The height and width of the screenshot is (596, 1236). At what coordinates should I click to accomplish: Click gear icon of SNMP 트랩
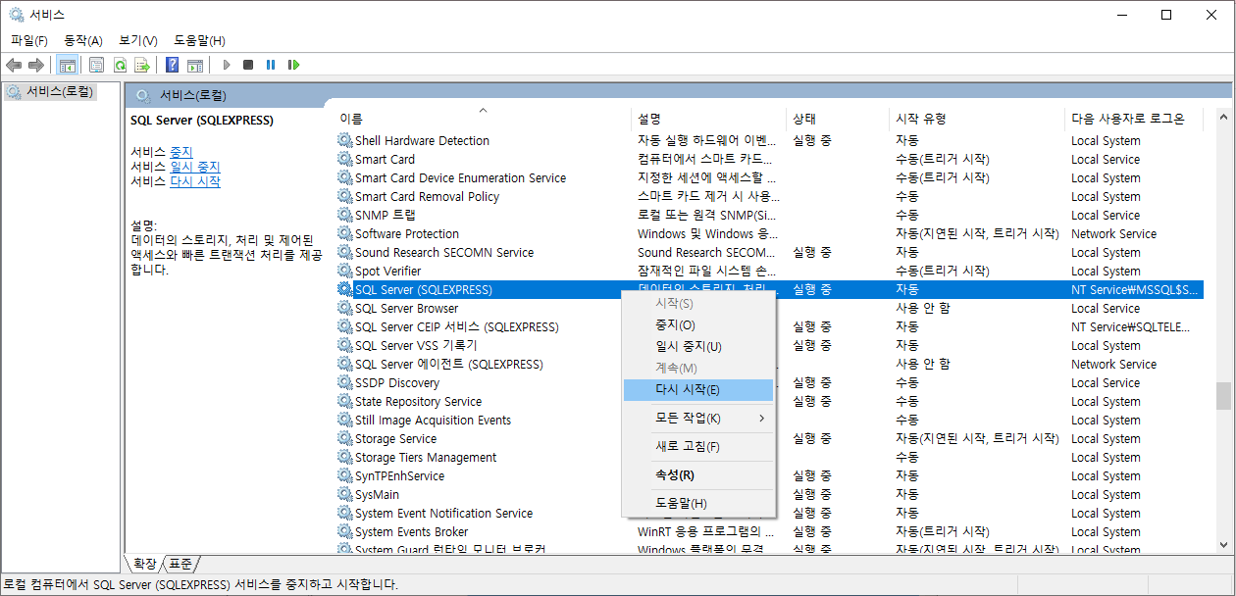click(x=344, y=215)
